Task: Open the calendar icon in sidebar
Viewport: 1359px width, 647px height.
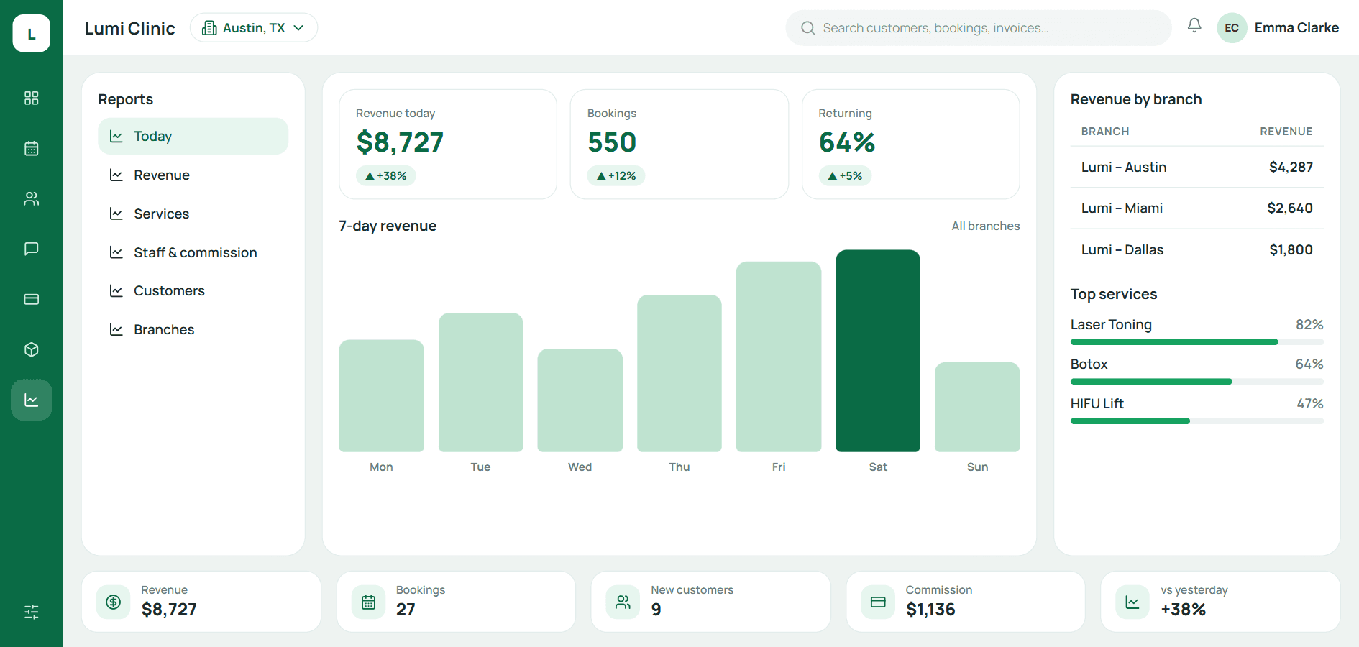Action: (x=31, y=148)
